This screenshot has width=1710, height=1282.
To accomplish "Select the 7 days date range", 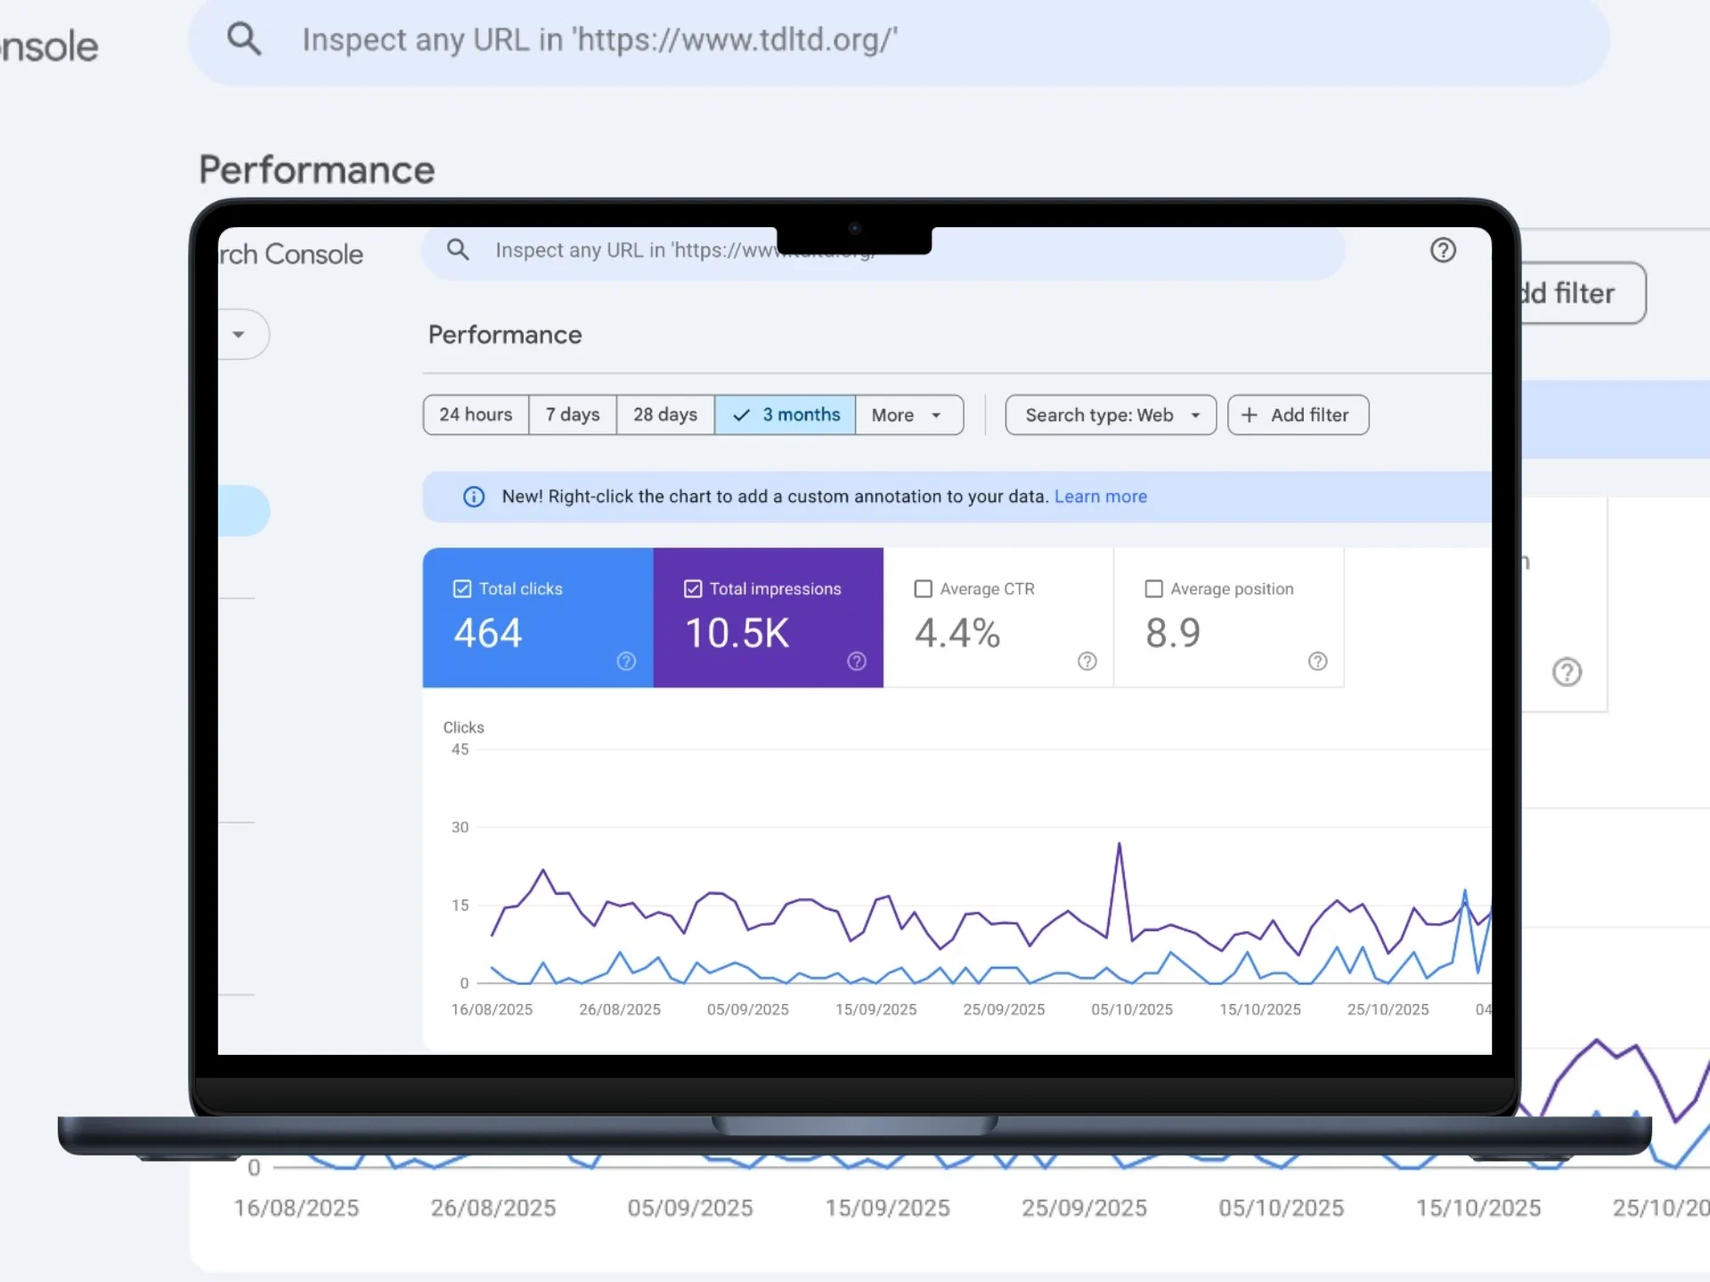I will (573, 415).
